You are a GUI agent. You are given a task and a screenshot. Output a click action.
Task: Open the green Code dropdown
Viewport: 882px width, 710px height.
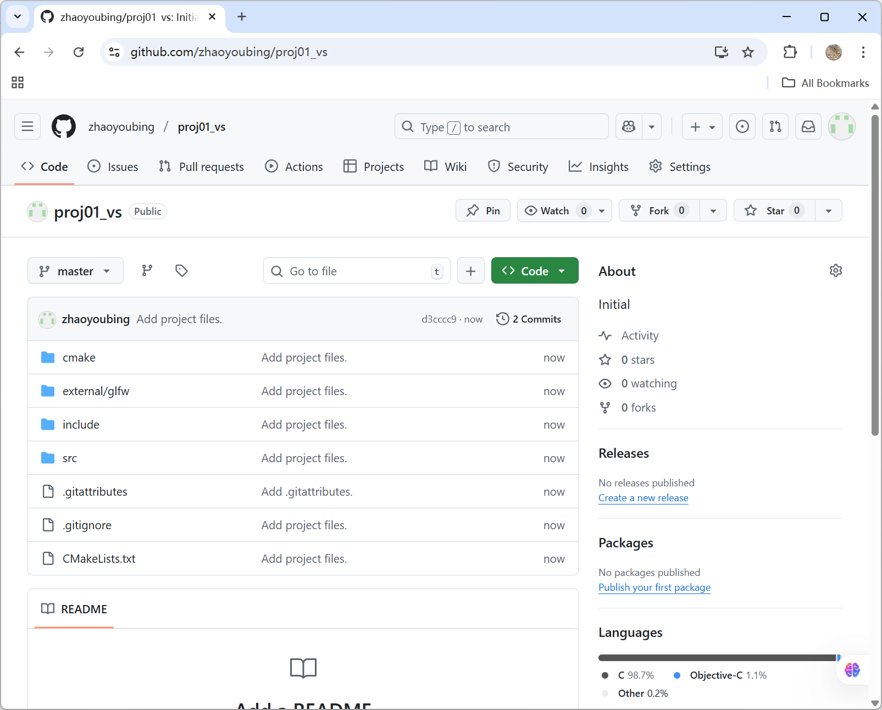pos(534,271)
